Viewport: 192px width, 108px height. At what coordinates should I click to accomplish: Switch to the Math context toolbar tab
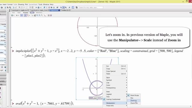[19, 13]
